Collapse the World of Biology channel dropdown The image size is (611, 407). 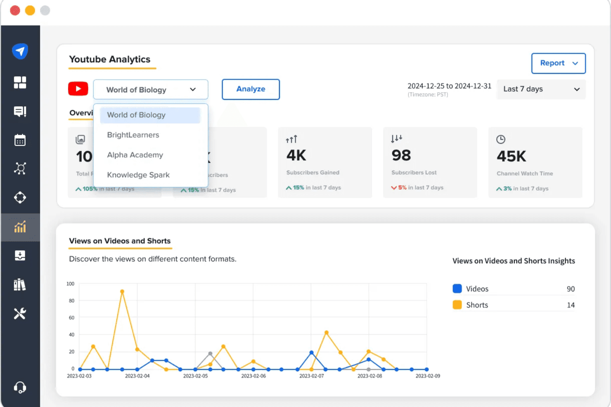pos(151,89)
